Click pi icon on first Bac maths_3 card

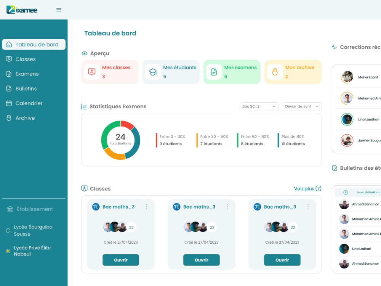(96, 207)
